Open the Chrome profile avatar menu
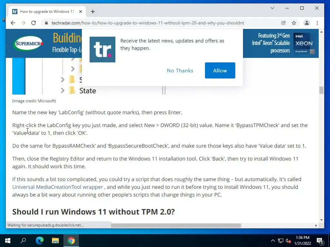The width and height of the screenshot is (330, 247). pyautogui.click(x=307, y=23)
